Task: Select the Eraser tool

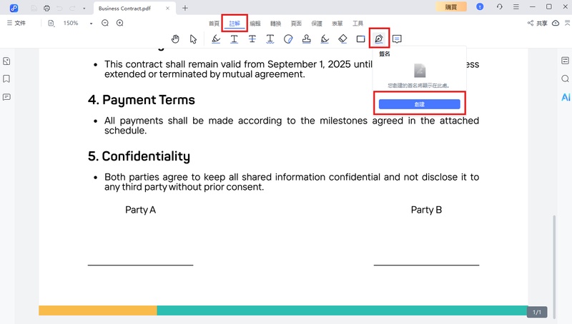Action: (342, 39)
